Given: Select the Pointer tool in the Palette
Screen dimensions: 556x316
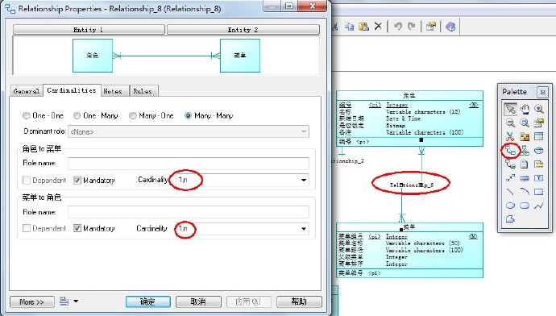Looking at the screenshot, I should 510,109.
